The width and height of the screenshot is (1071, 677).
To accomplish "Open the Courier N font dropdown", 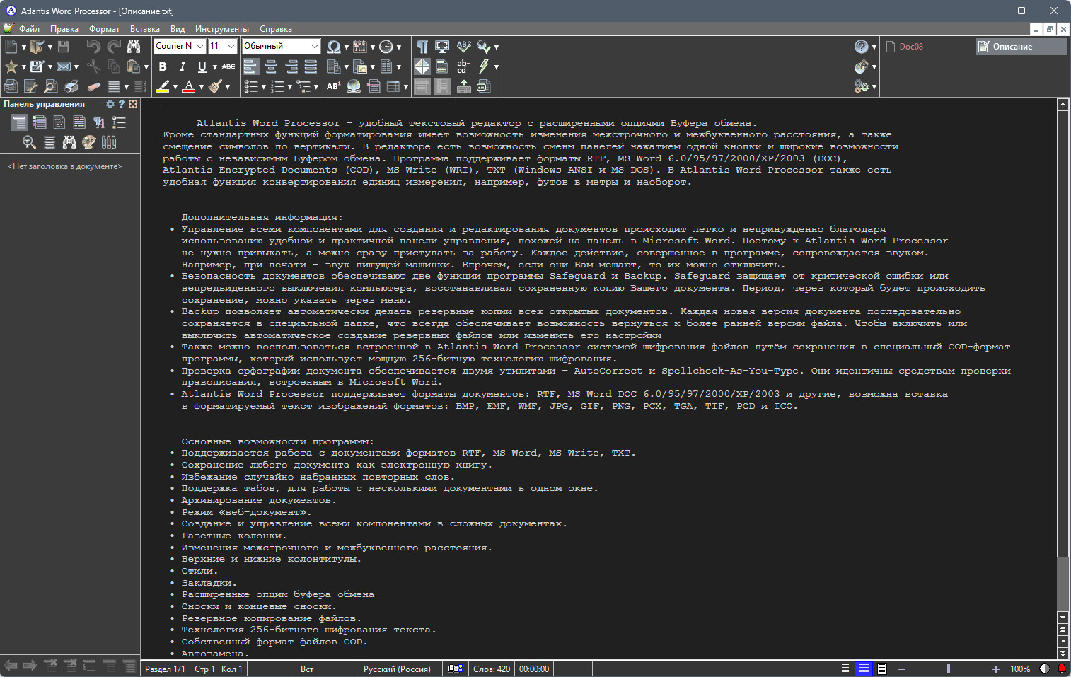I will coord(180,46).
